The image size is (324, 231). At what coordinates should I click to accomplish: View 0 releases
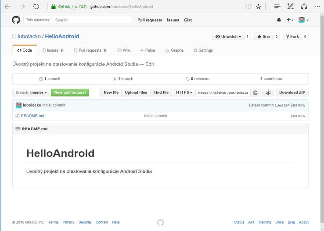[197, 79]
